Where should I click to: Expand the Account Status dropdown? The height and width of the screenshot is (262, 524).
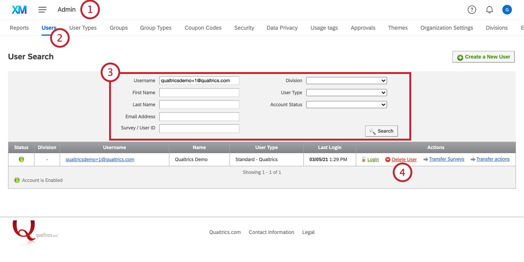(x=346, y=105)
